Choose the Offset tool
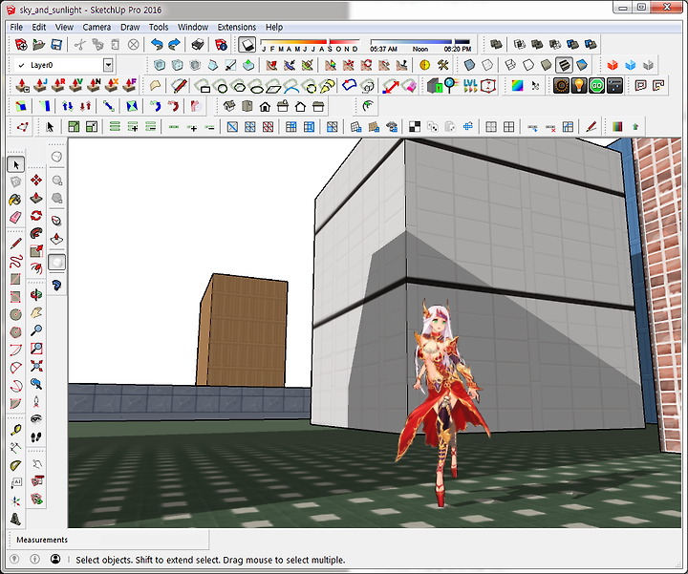 36,268
